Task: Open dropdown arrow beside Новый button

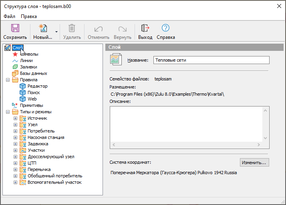Action: point(56,32)
